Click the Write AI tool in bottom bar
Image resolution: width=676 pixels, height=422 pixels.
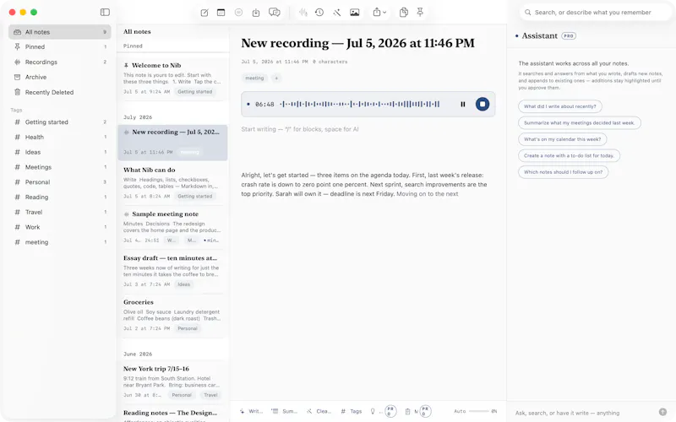point(252,411)
